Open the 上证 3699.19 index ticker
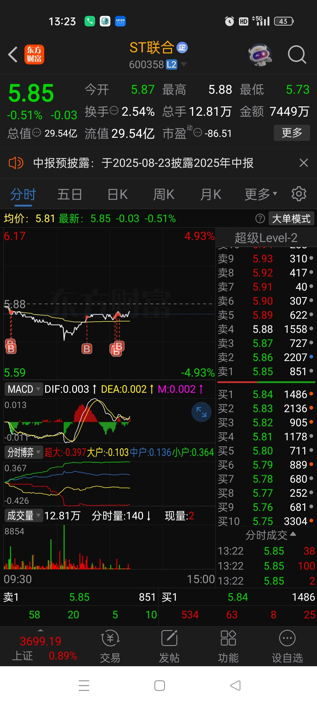317x705 pixels. pyautogui.click(x=41, y=648)
